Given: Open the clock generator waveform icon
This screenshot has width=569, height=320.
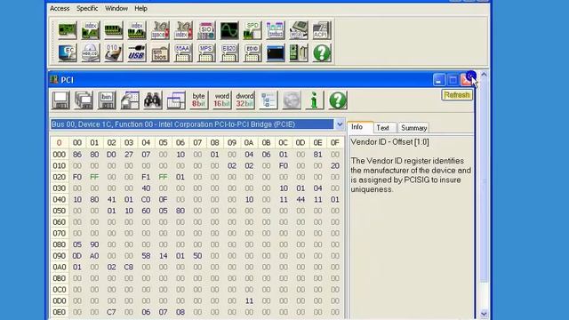Looking at the screenshot, I should click(229, 30).
